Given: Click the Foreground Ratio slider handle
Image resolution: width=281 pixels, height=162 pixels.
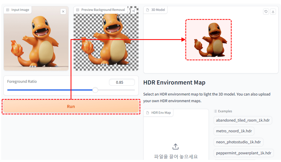Looking at the screenshot, I should 95,90.
